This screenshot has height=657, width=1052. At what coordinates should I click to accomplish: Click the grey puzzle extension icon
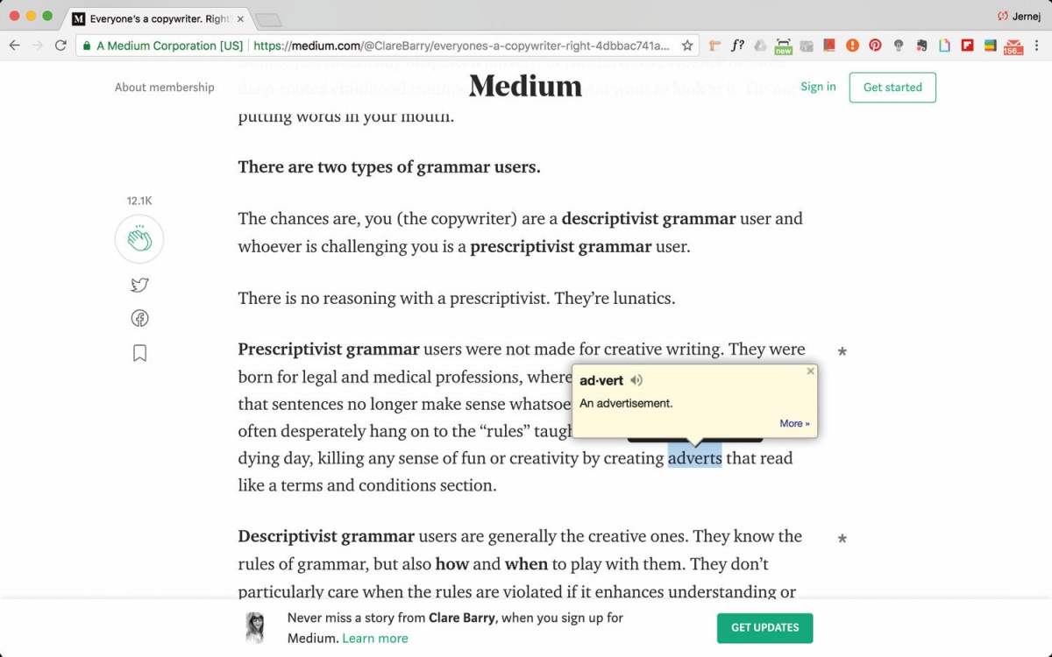pyautogui.click(x=806, y=46)
